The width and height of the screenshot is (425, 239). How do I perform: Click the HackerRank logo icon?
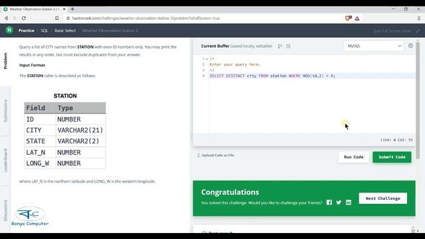coord(9,30)
